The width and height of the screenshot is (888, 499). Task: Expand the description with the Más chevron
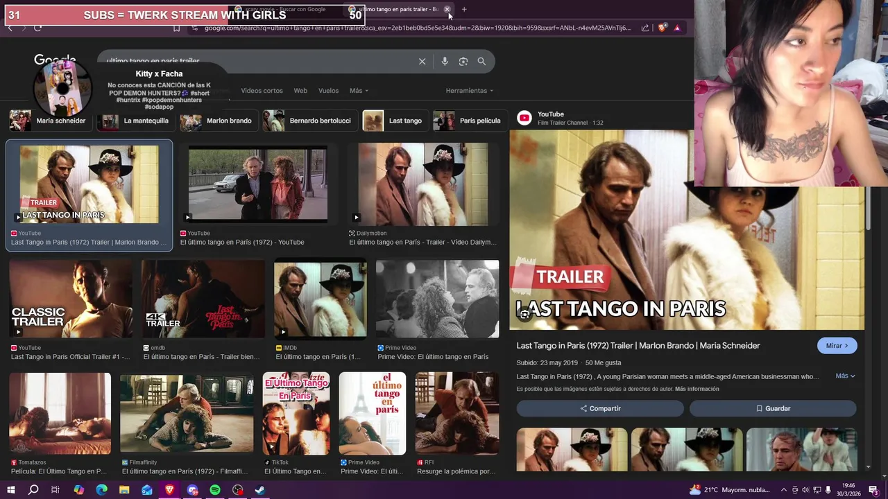click(x=845, y=376)
